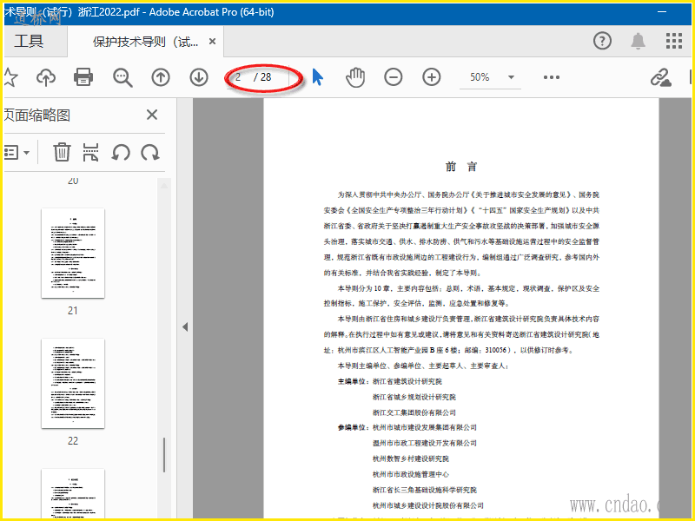Click the page number input field
This screenshot has height=521, width=695.
pos(238,77)
